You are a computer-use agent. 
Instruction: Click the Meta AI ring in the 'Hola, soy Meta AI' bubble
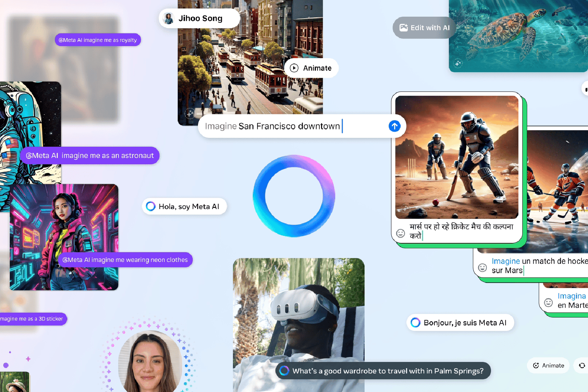point(151,206)
